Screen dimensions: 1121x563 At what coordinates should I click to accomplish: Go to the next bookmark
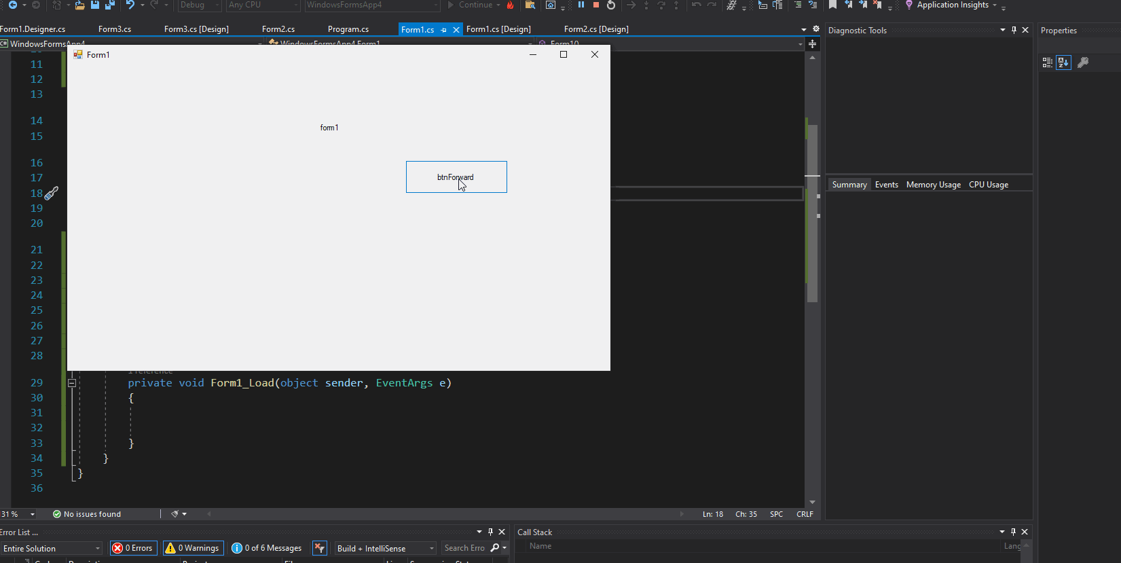click(863, 5)
